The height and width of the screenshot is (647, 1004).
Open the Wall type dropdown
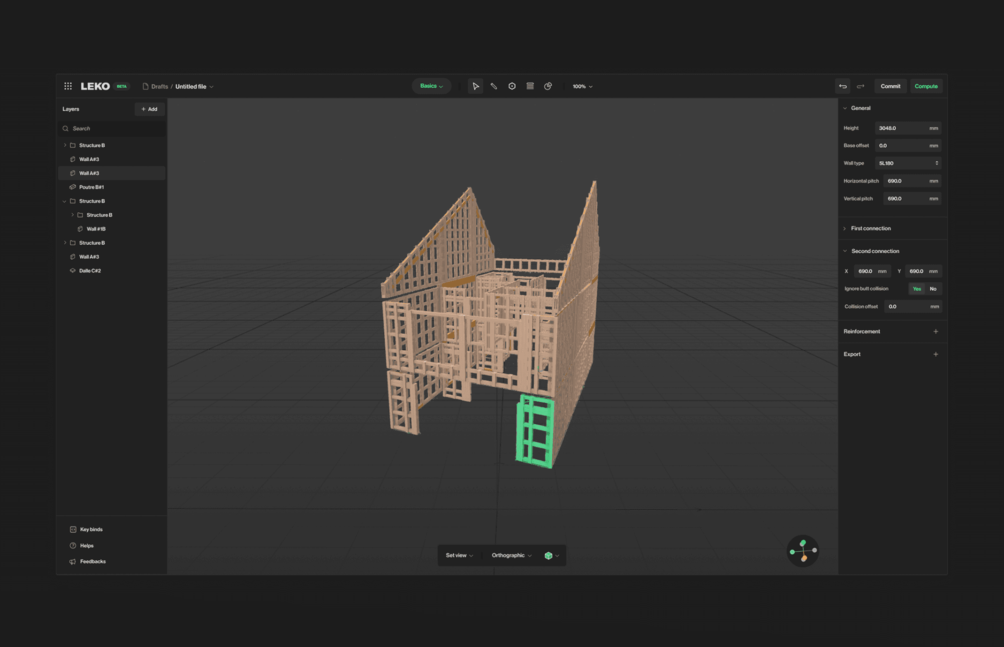tap(908, 163)
